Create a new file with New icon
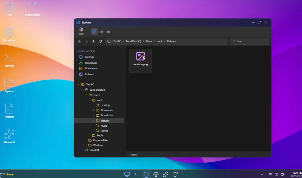The width and height of the screenshot is (302, 178). pos(81,31)
